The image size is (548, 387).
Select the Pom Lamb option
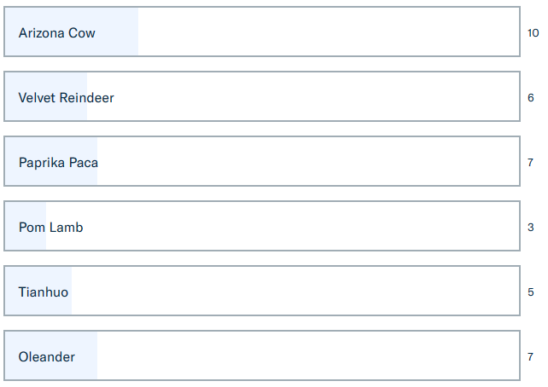[261, 227]
